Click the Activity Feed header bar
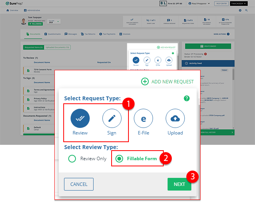The width and height of the screenshot is (255, 204). [x=208, y=63]
